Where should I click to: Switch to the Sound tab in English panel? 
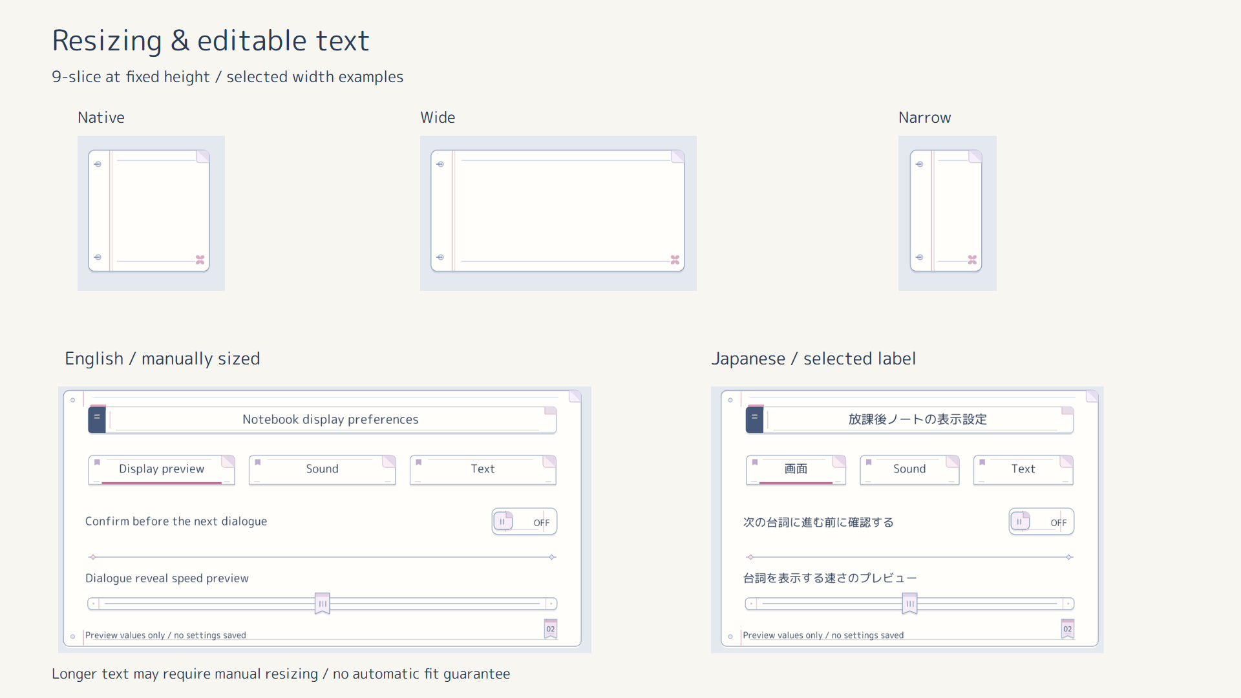[322, 470]
